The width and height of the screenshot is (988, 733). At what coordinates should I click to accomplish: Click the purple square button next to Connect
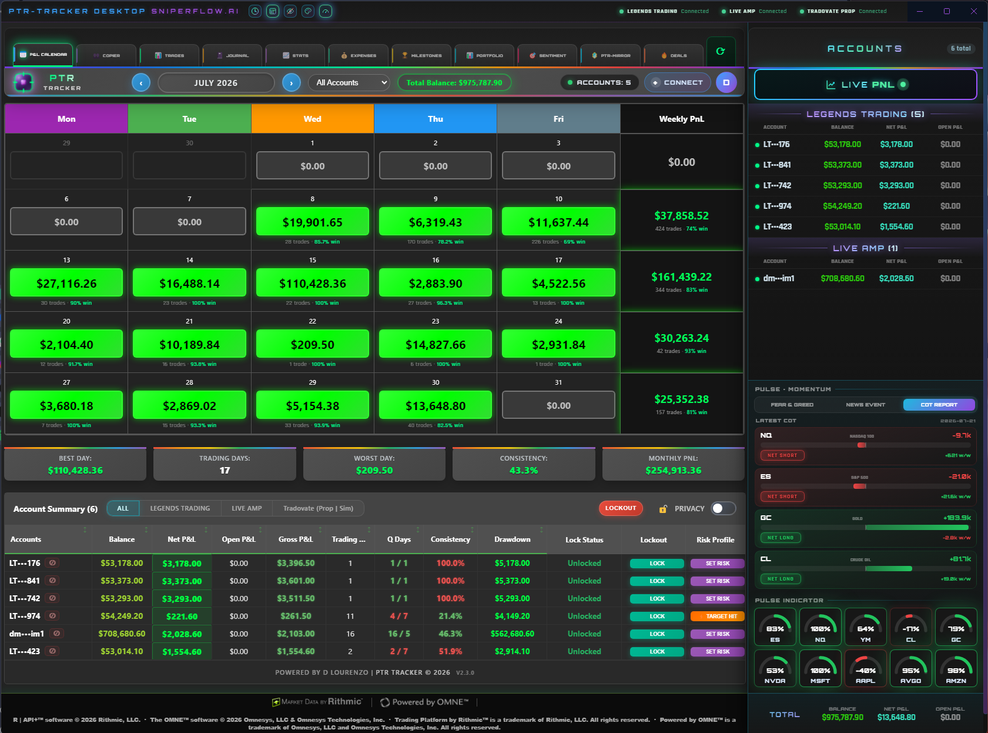[x=726, y=82]
